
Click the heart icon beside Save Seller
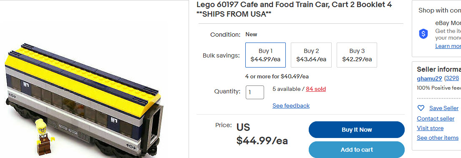point(421,108)
